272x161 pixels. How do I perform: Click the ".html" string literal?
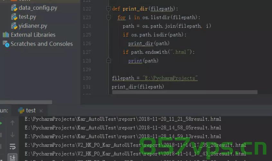(180, 52)
